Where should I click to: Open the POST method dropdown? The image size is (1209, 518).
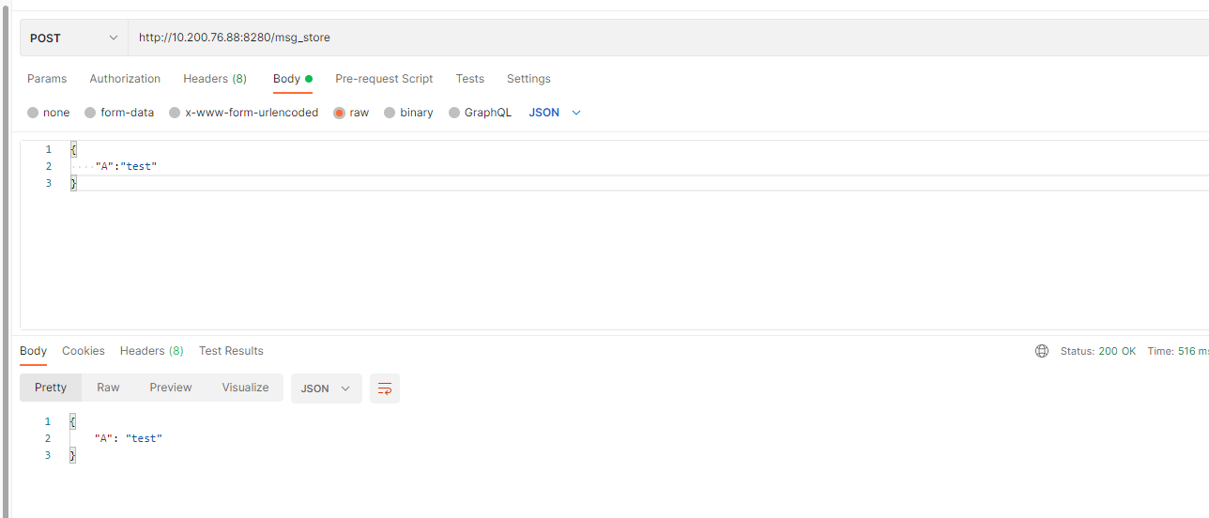pyautogui.click(x=74, y=38)
